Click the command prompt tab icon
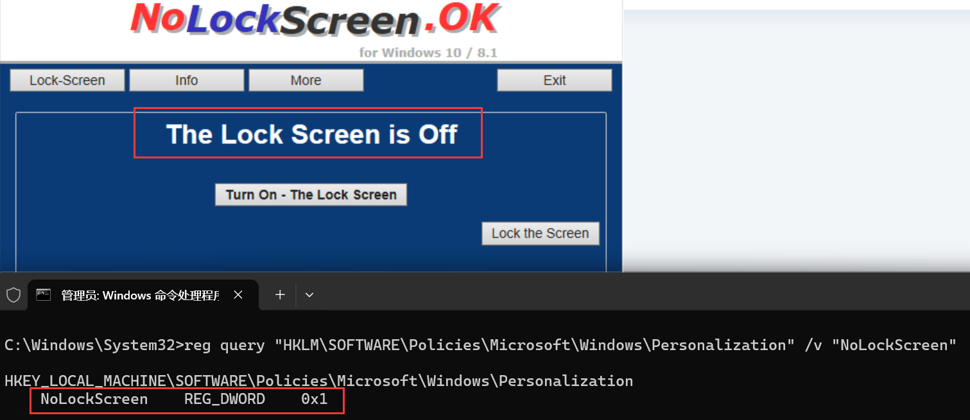The height and width of the screenshot is (420, 970). point(44,295)
